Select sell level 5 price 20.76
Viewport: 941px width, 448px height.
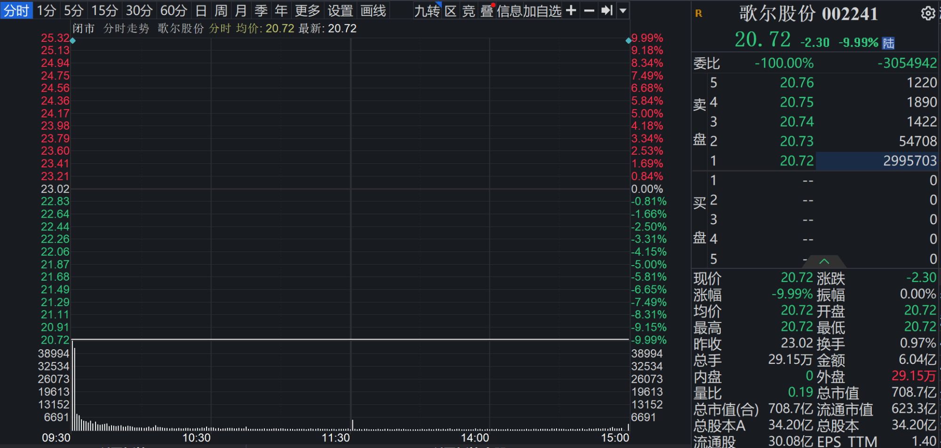(x=797, y=83)
